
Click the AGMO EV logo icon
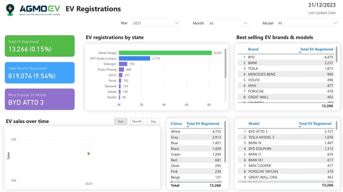10,10
